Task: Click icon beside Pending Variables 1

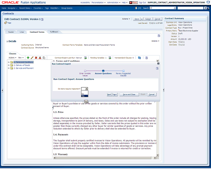Action: pyautogui.click(x=110, y=58)
